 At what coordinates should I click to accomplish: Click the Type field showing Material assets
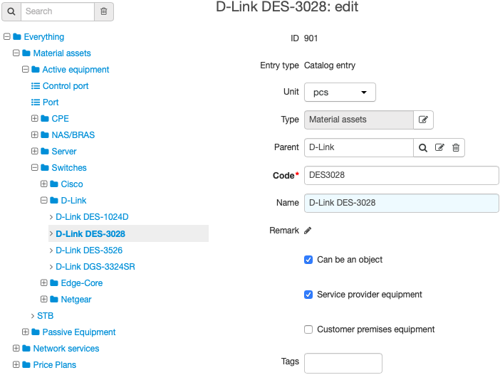(x=359, y=120)
